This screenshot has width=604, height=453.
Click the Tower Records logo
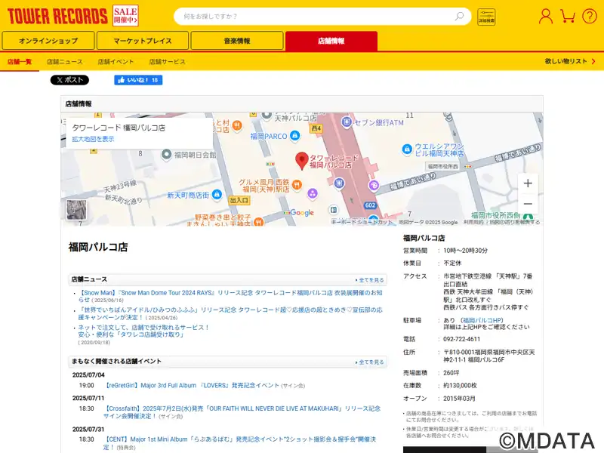tap(57, 16)
